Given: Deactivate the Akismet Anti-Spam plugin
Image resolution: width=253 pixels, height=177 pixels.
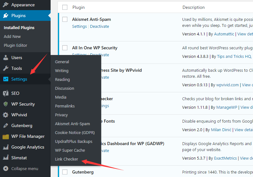Looking at the screenshot, I should pyautogui.click(x=100, y=27).
